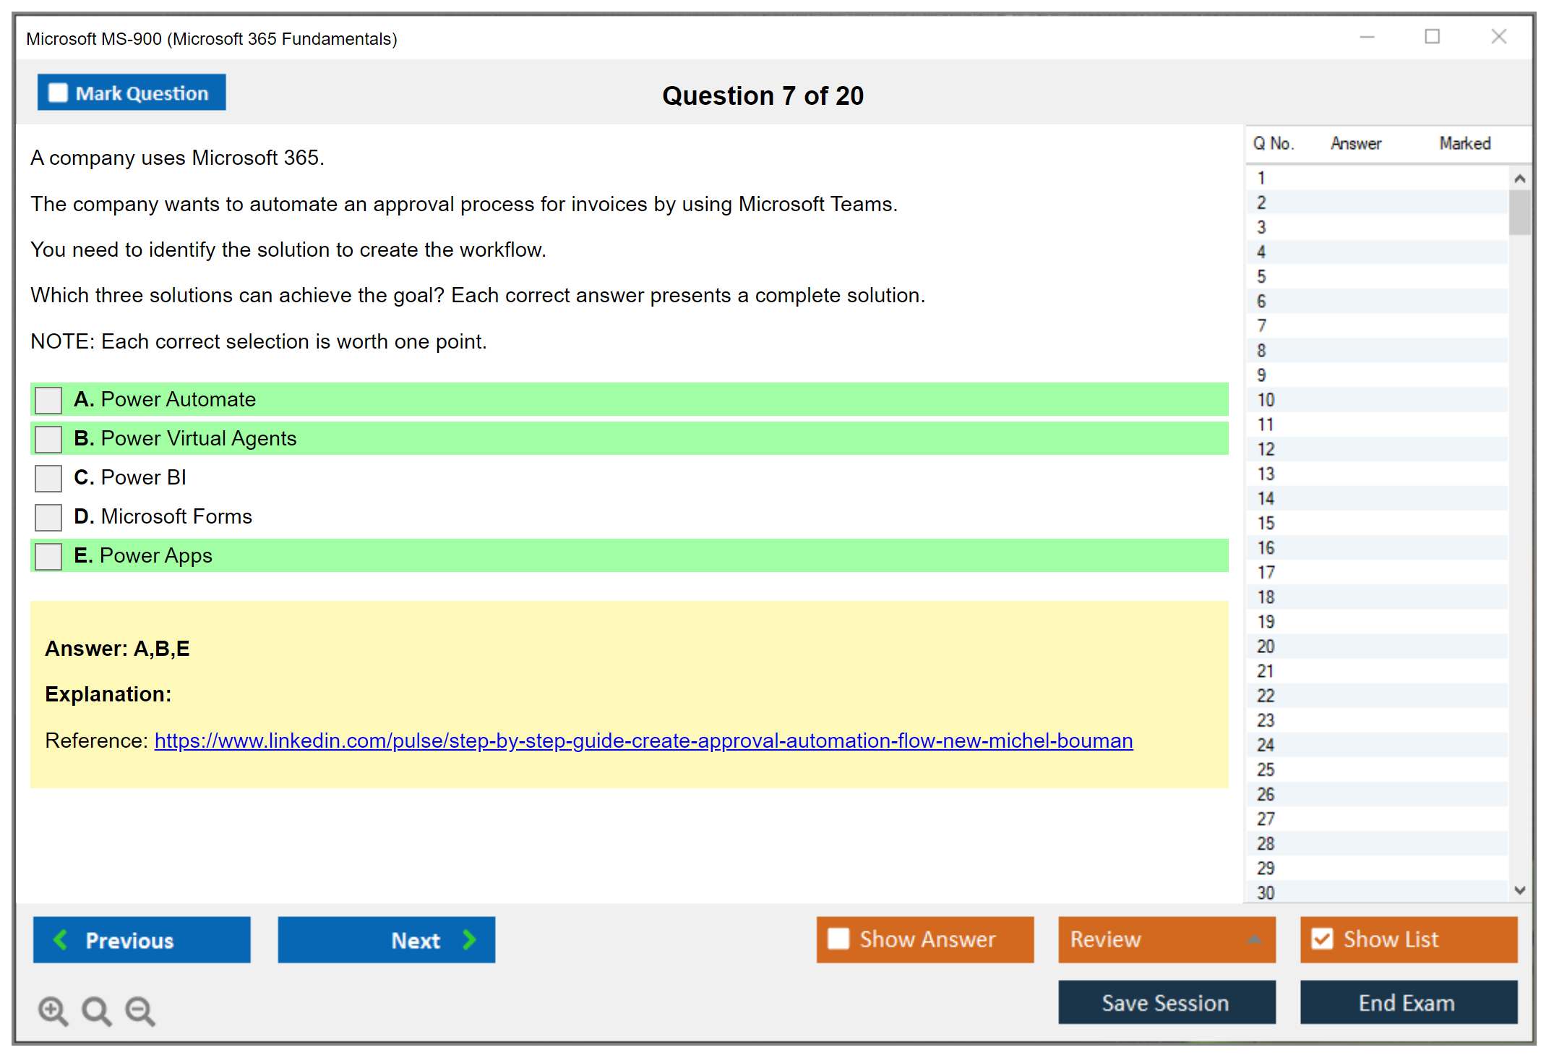This screenshot has height=1063, width=1554.
Task: Click the green Previous arrow icon
Action: click(61, 940)
